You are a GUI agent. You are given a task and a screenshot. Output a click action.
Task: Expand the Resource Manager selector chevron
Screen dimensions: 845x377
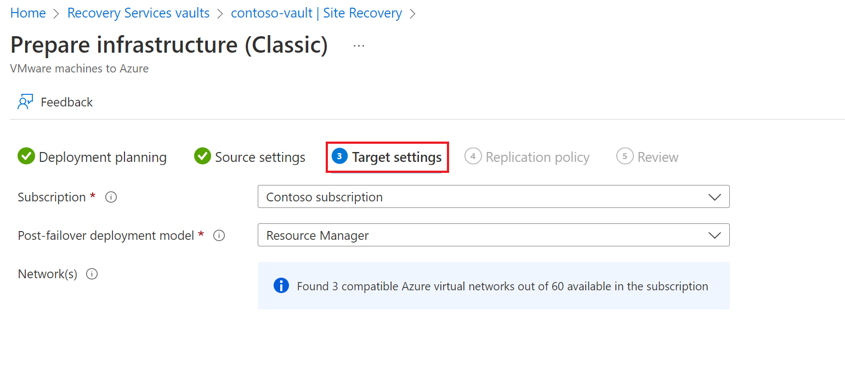[714, 235]
